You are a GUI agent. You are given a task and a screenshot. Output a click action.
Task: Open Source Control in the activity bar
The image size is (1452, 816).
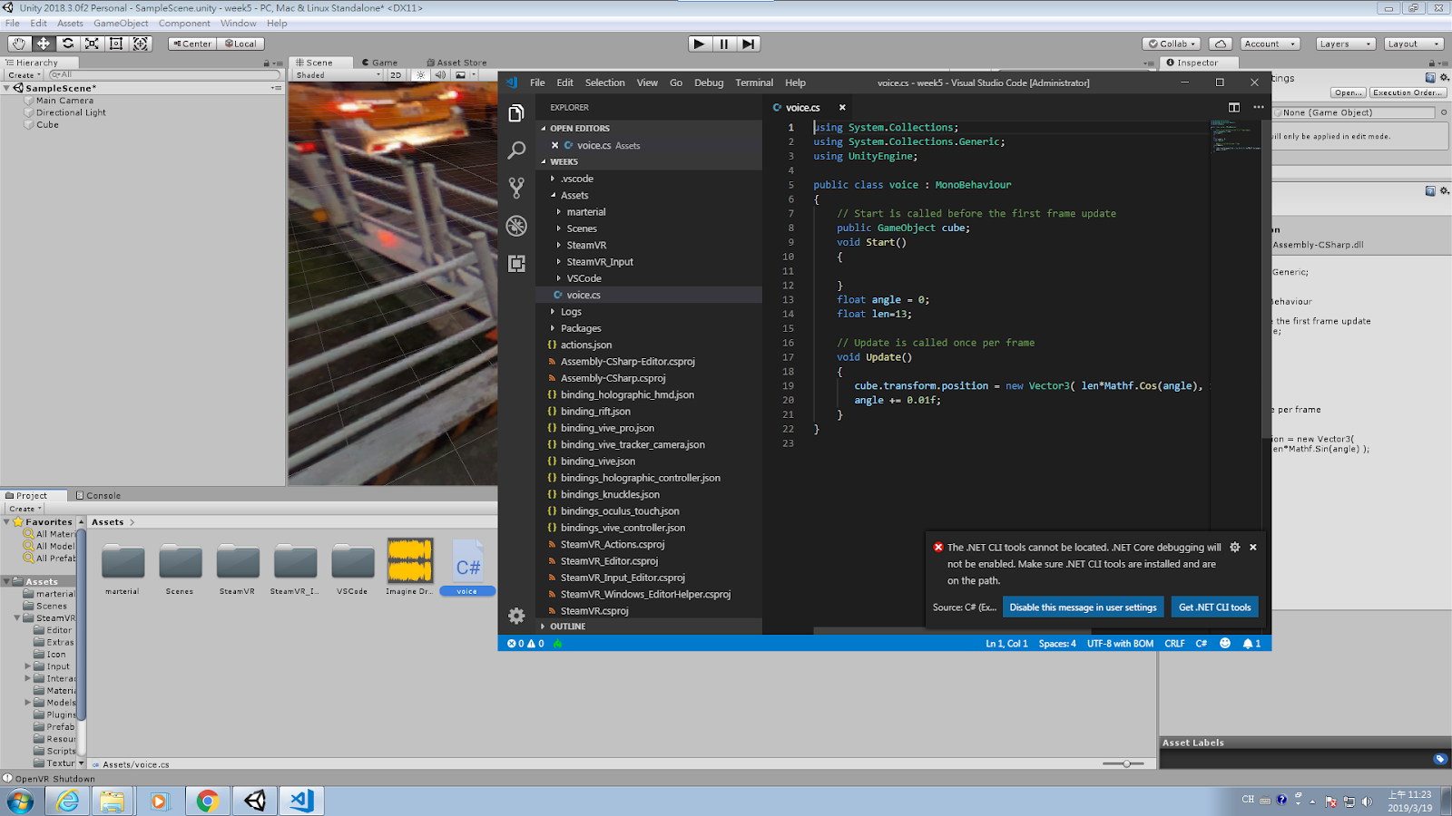[516, 188]
